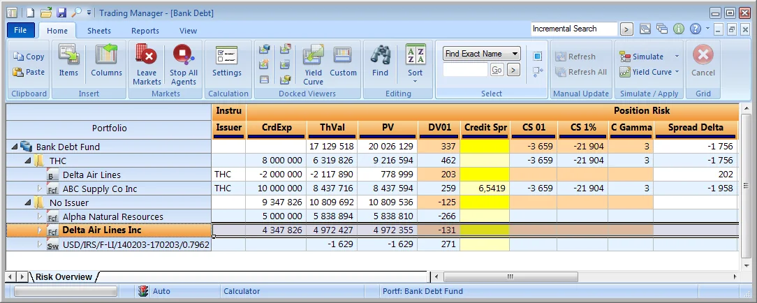Click the Paste button
757x303 pixels.
point(29,72)
